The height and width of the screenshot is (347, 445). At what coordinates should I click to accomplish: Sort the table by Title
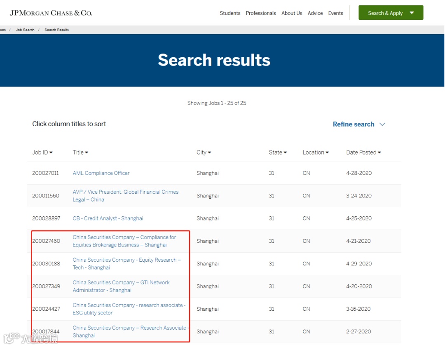(x=80, y=152)
